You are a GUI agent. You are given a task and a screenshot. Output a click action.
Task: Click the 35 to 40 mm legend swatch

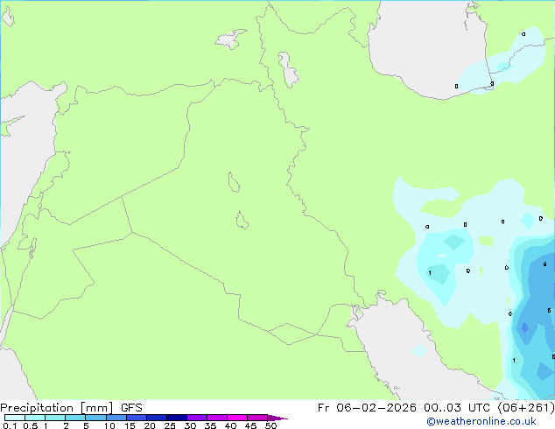pos(216,418)
